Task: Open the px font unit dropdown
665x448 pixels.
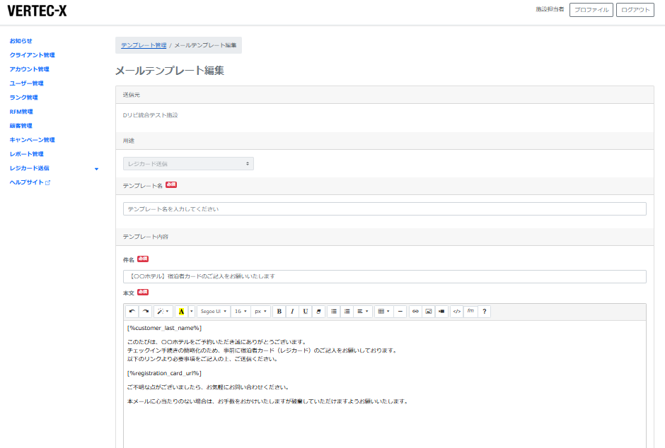Action: (x=260, y=311)
